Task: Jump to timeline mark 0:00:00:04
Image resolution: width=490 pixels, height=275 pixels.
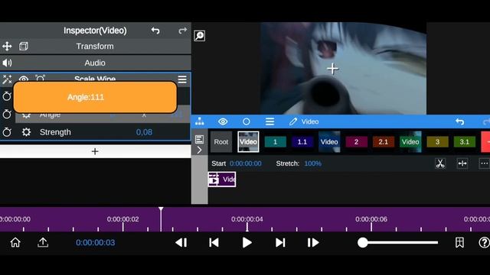Action: click(247, 219)
